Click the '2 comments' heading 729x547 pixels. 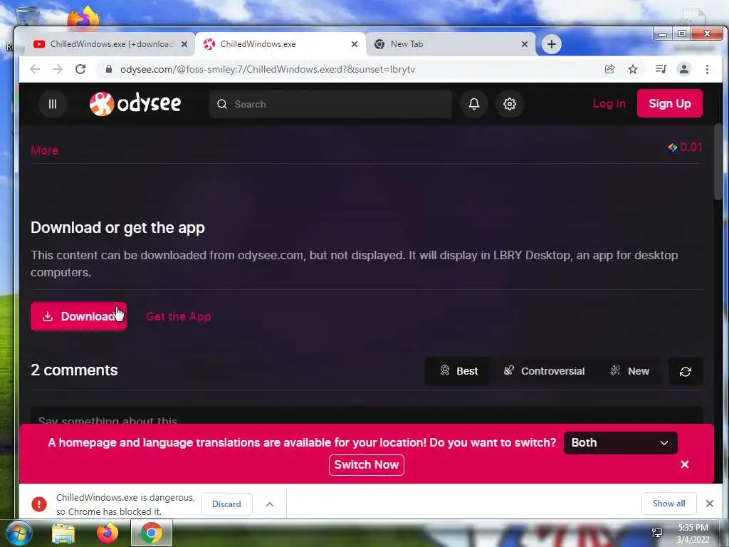pos(74,370)
